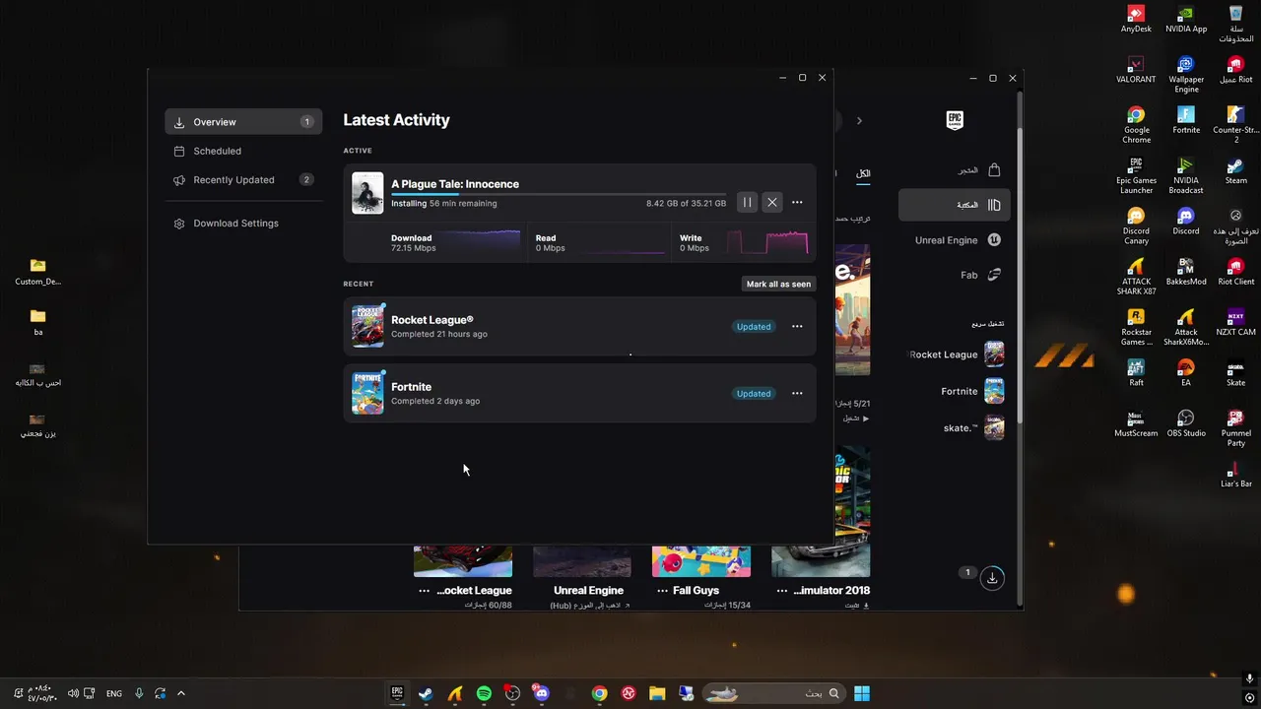
Task: Click Spotify in the taskbar
Action: [x=484, y=693]
